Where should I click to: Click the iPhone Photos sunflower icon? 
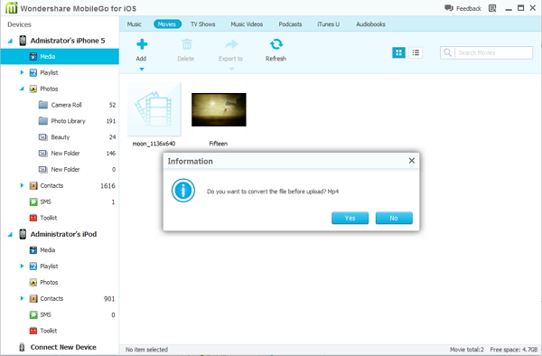coord(33,89)
